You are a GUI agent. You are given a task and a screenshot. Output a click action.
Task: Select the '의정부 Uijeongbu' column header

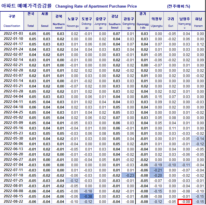click(156, 21)
